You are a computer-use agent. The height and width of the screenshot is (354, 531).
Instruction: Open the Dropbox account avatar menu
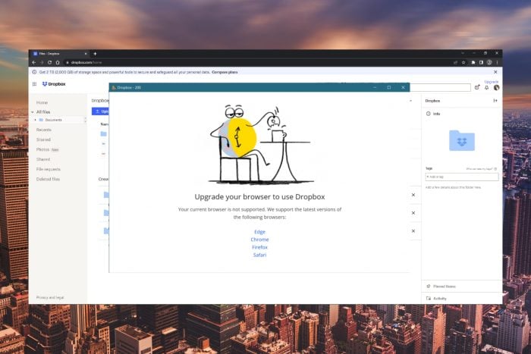(x=496, y=88)
